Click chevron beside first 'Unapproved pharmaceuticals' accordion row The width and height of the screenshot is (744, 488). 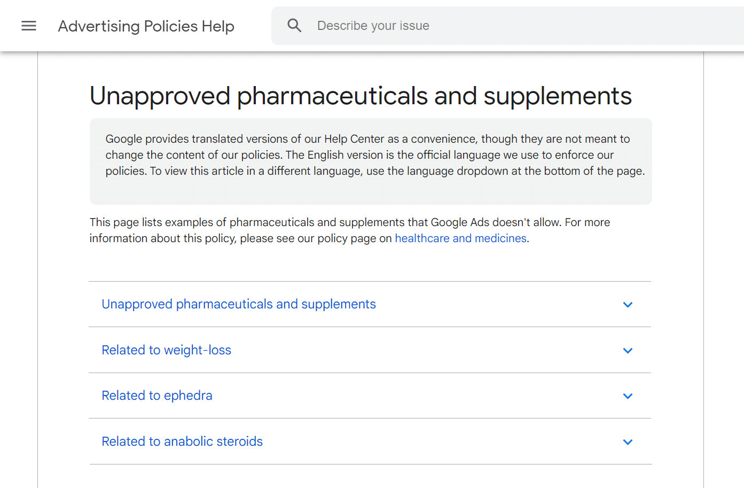point(628,305)
